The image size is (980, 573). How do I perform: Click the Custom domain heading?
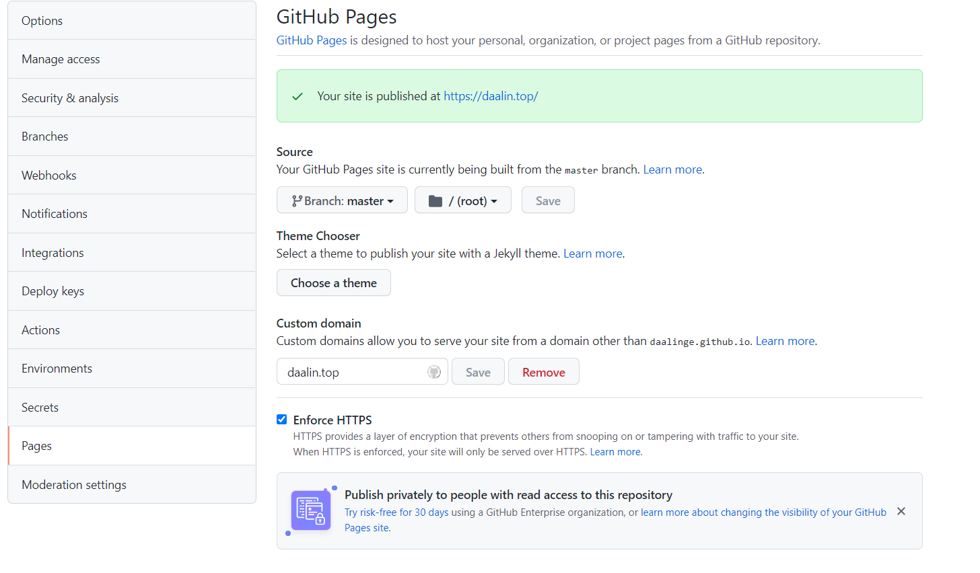(319, 323)
